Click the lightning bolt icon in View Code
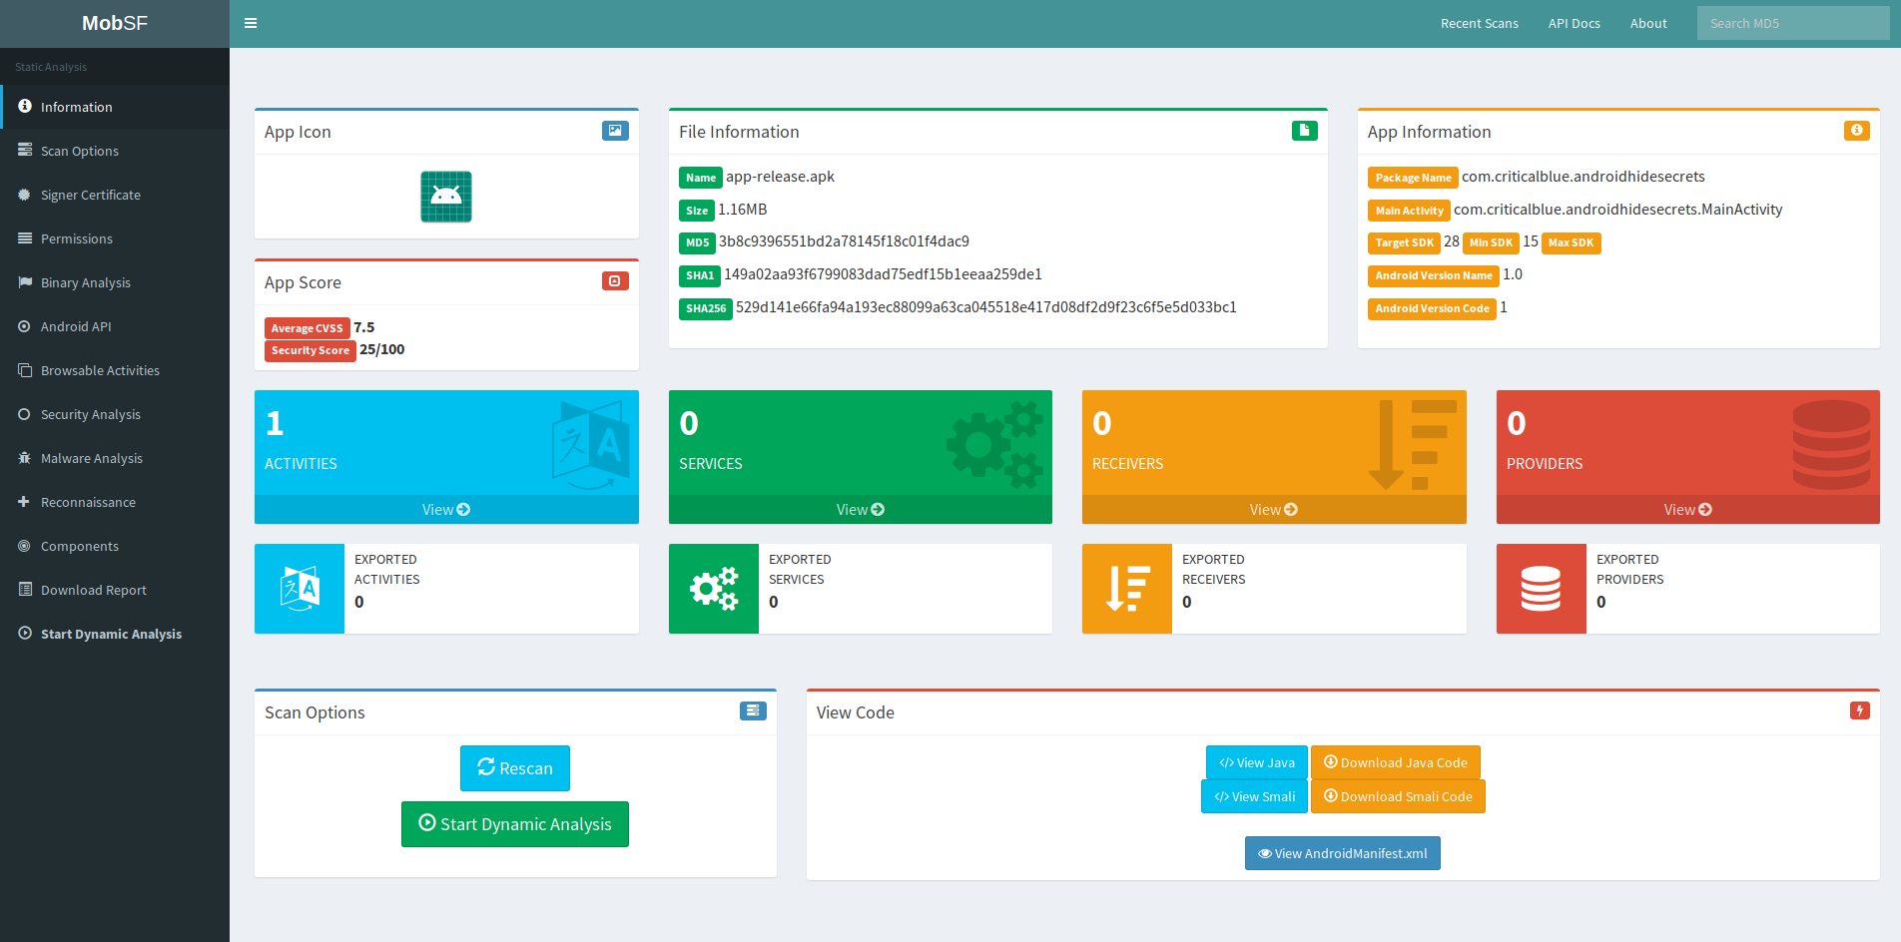 [1859, 710]
